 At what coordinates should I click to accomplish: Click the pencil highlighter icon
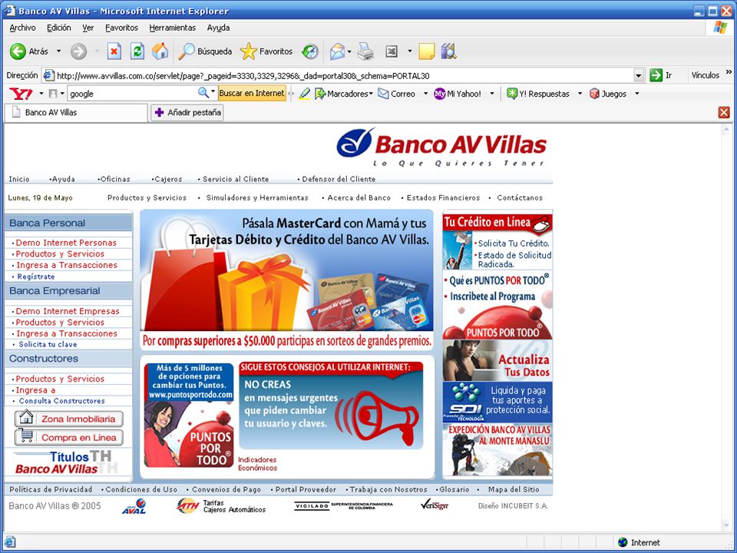pyautogui.click(x=305, y=94)
